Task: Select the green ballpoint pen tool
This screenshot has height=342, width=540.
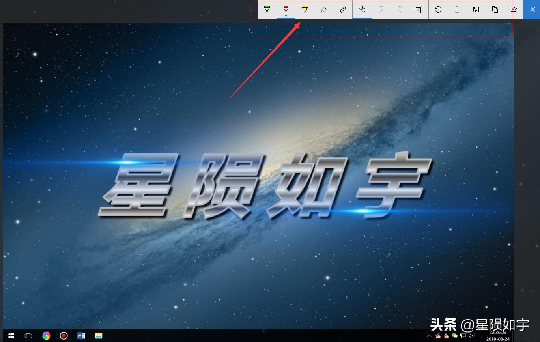Action: click(267, 9)
